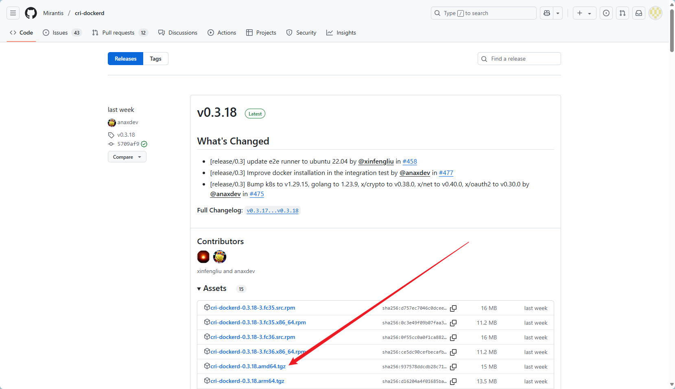The image size is (675, 389).
Task: Switch to the Insights tab
Action: pos(341,33)
